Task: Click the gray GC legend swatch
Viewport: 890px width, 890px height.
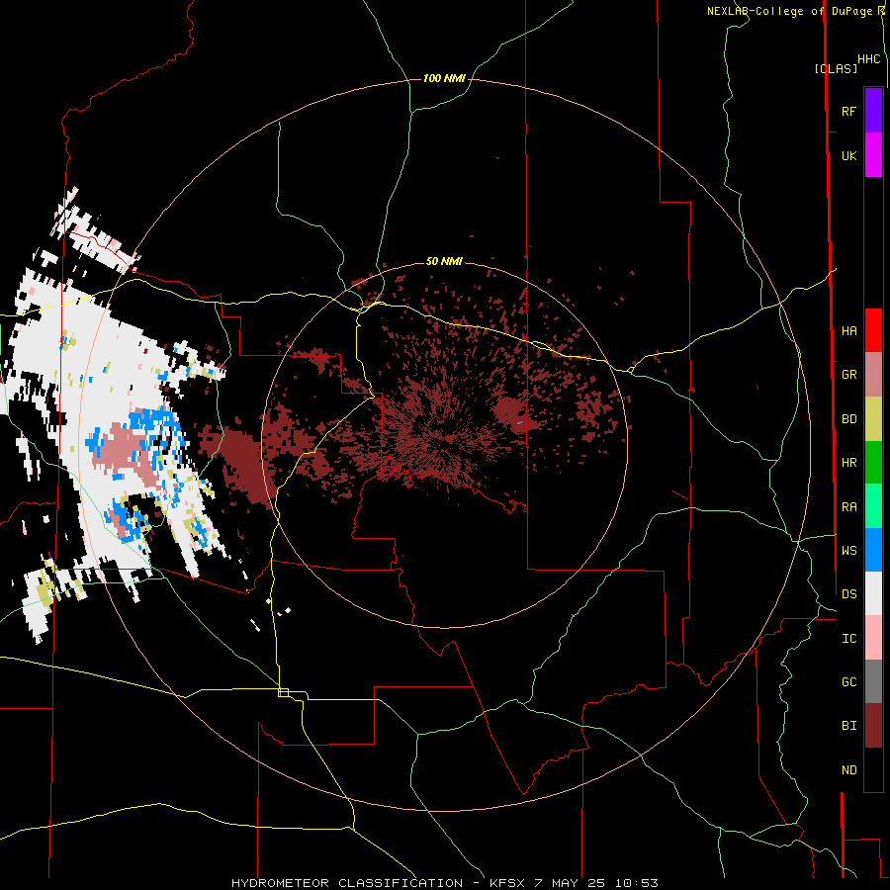Action: (873, 681)
